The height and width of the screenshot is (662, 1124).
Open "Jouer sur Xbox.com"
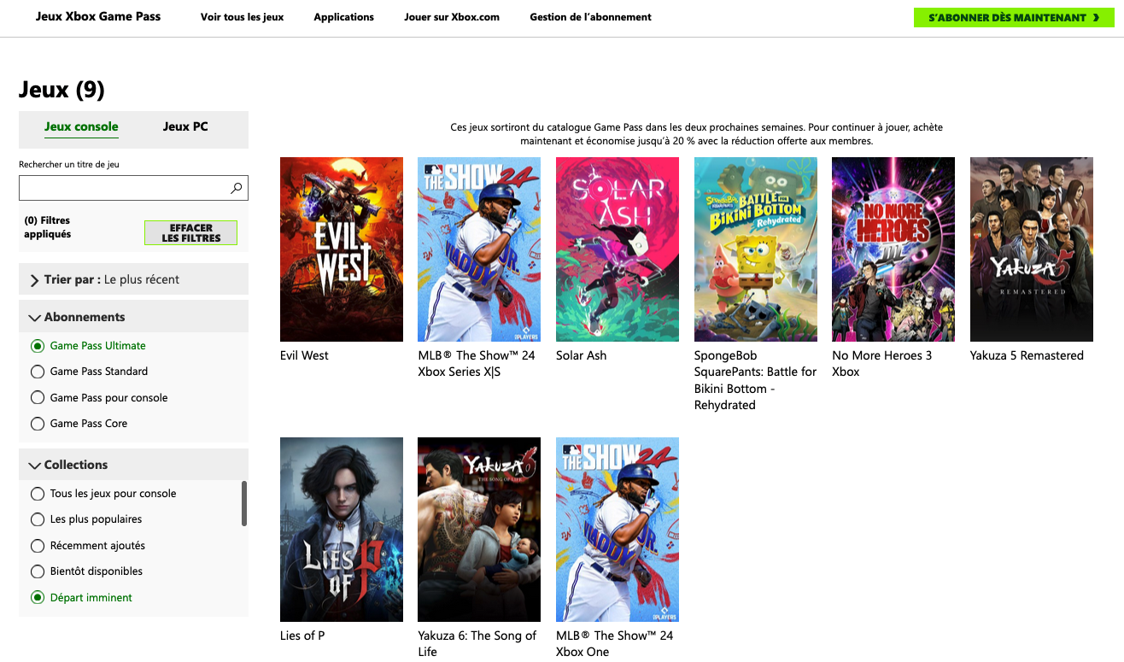[x=452, y=16]
